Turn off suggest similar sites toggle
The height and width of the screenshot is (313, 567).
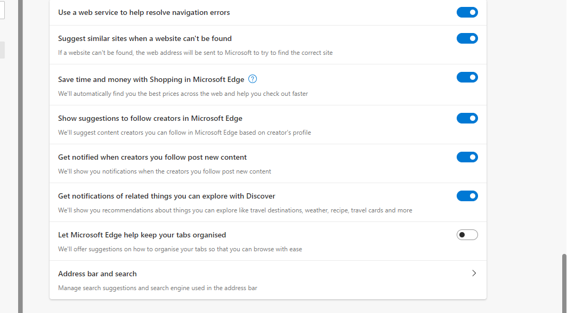click(x=467, y=38)
